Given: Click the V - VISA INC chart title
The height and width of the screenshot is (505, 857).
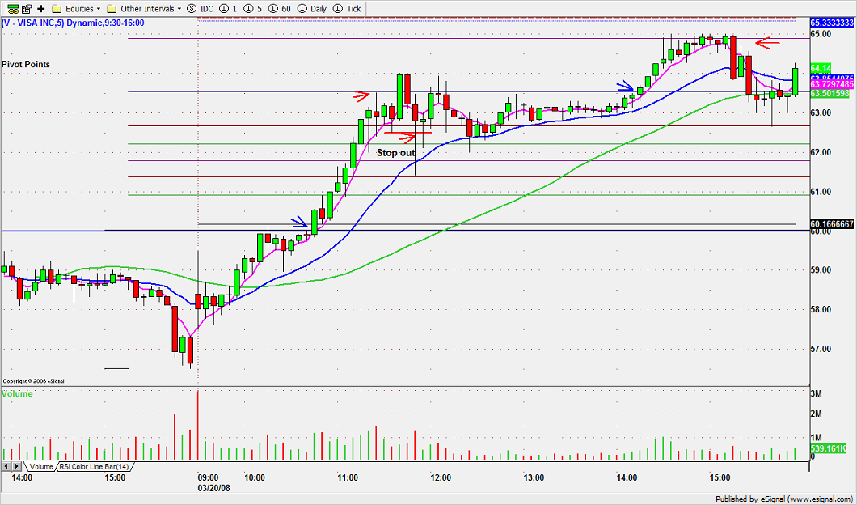Looking at the screenshot, I should tap(73, 23).
